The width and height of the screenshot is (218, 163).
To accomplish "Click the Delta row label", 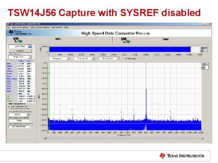I will (9, 101).
